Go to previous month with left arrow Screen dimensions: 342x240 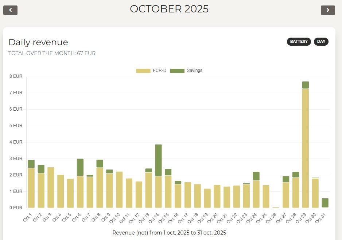[x=10, y=10]
